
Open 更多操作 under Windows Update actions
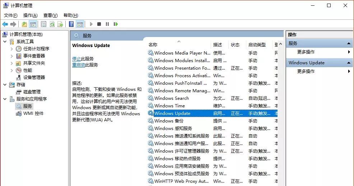pyautogui.click(x=306, y=71)
